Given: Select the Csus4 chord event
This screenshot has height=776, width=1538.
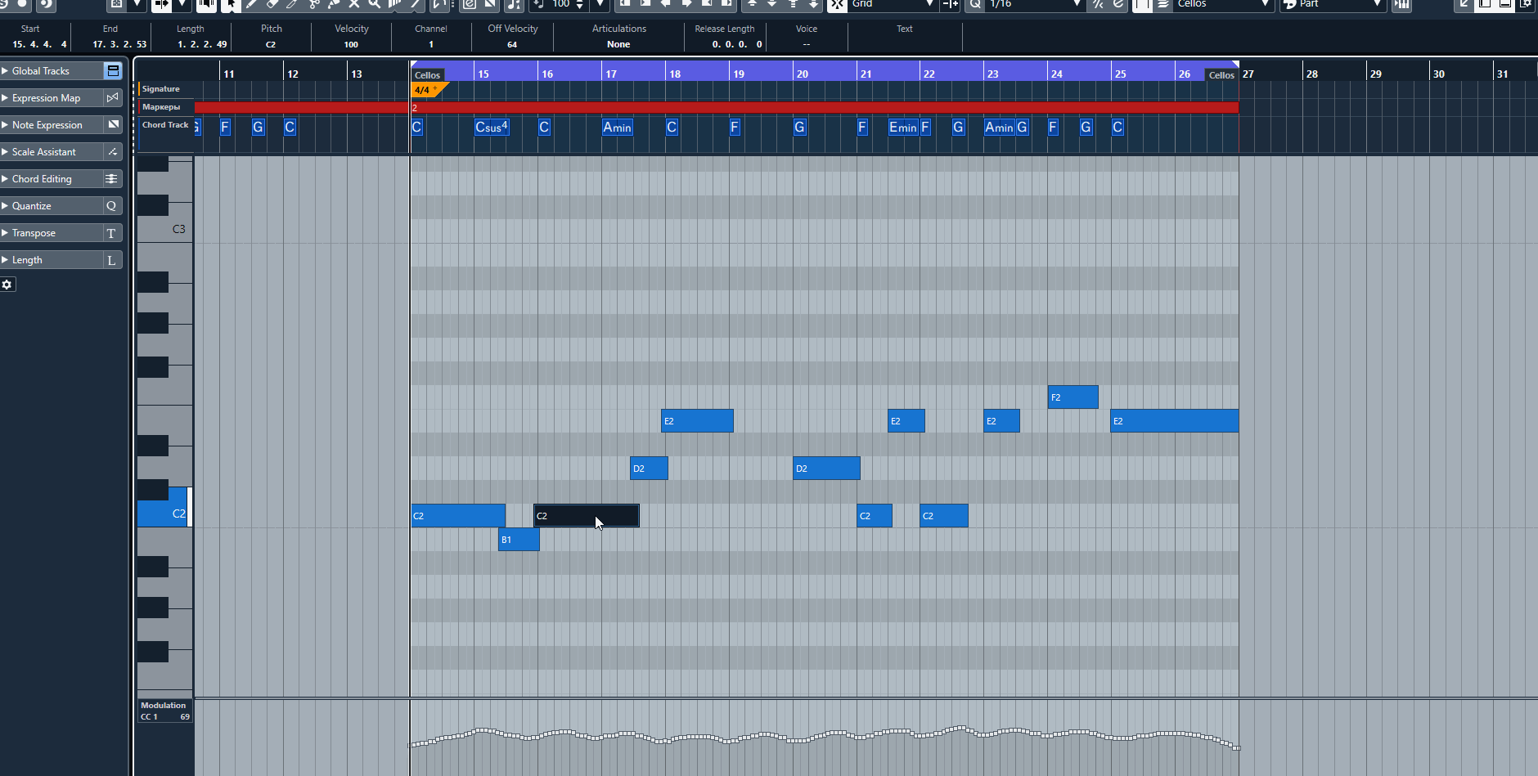Looking at the screenshot, I should (x=492, y=128).
